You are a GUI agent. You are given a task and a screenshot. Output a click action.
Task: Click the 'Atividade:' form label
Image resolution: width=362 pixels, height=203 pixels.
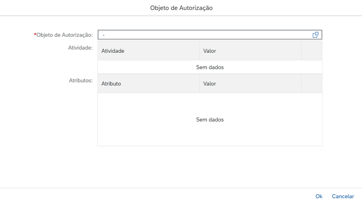click(x=81, y=48)
